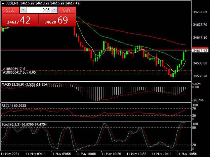
Task: Click the 34704.85 price scale label
Action: coord(200,12)
